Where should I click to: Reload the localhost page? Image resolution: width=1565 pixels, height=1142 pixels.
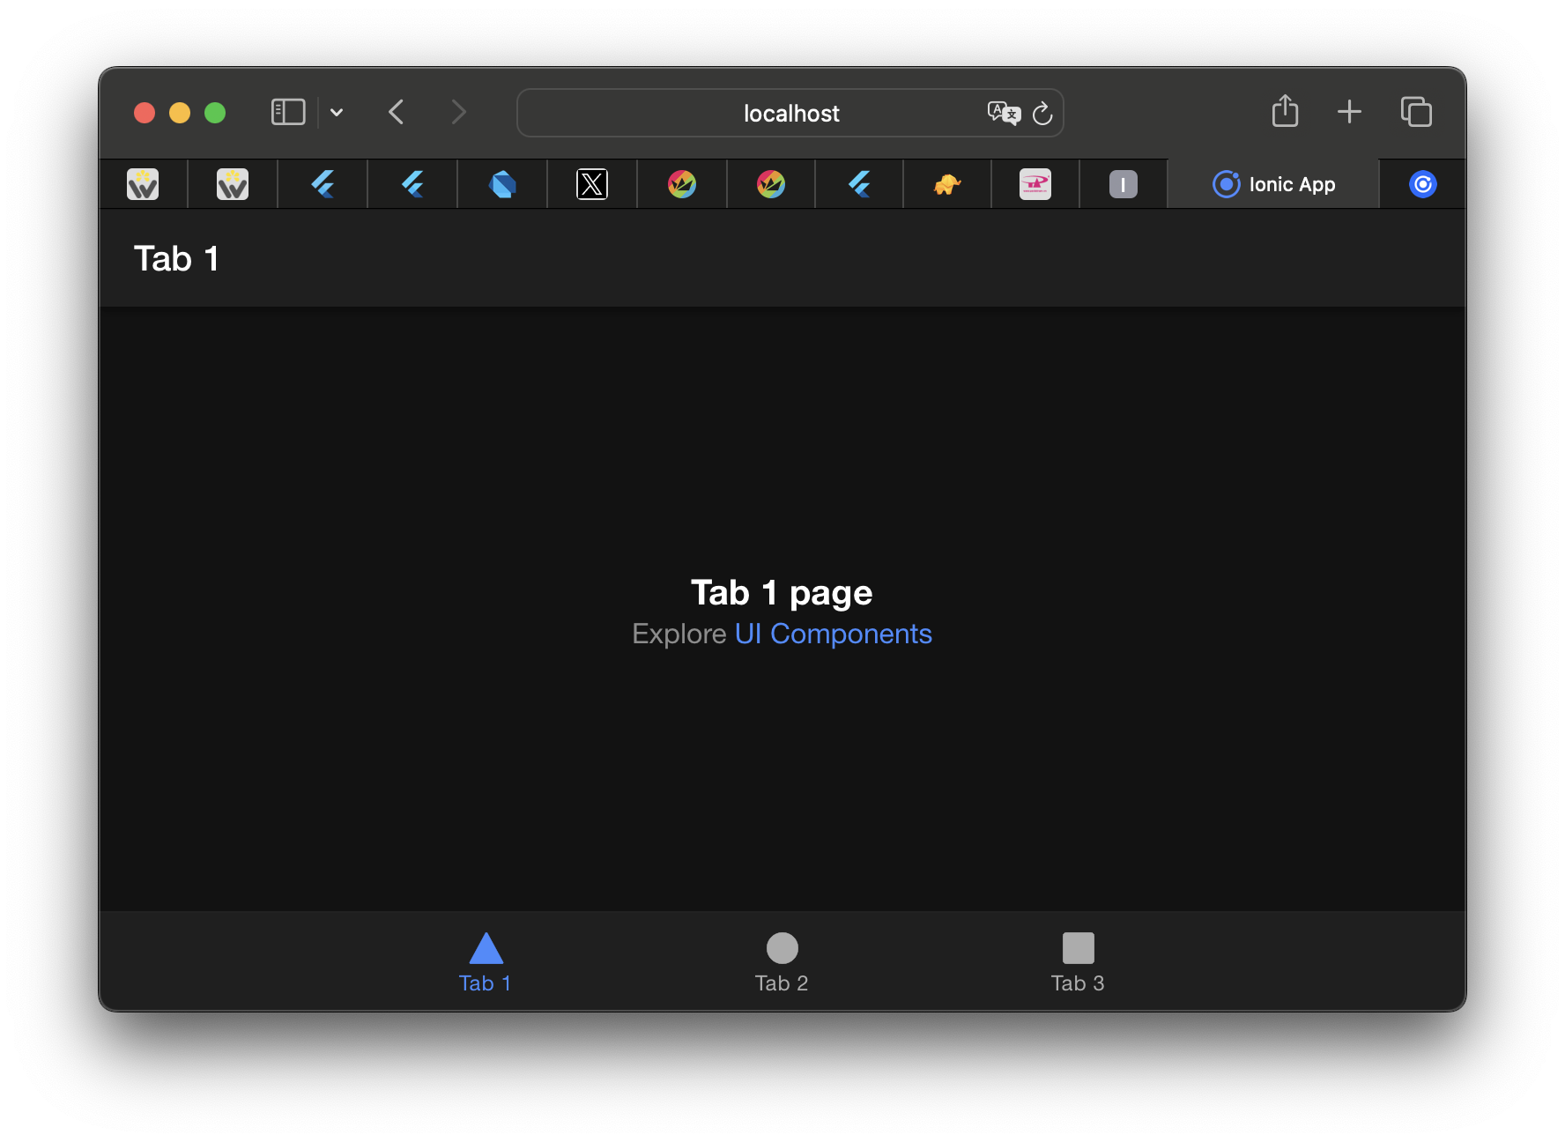(1042, 114)
